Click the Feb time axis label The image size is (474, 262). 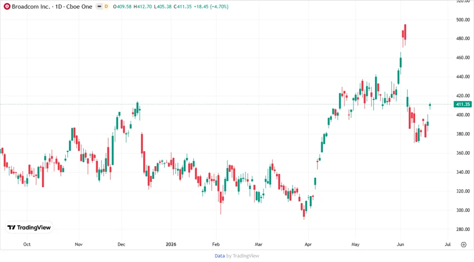pos(216,245)
